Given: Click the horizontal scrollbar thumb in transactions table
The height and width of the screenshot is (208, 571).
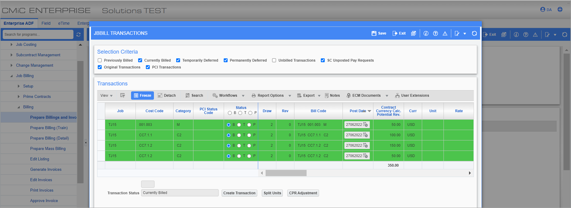Looking at the screenshot, I should pos(286,173).
